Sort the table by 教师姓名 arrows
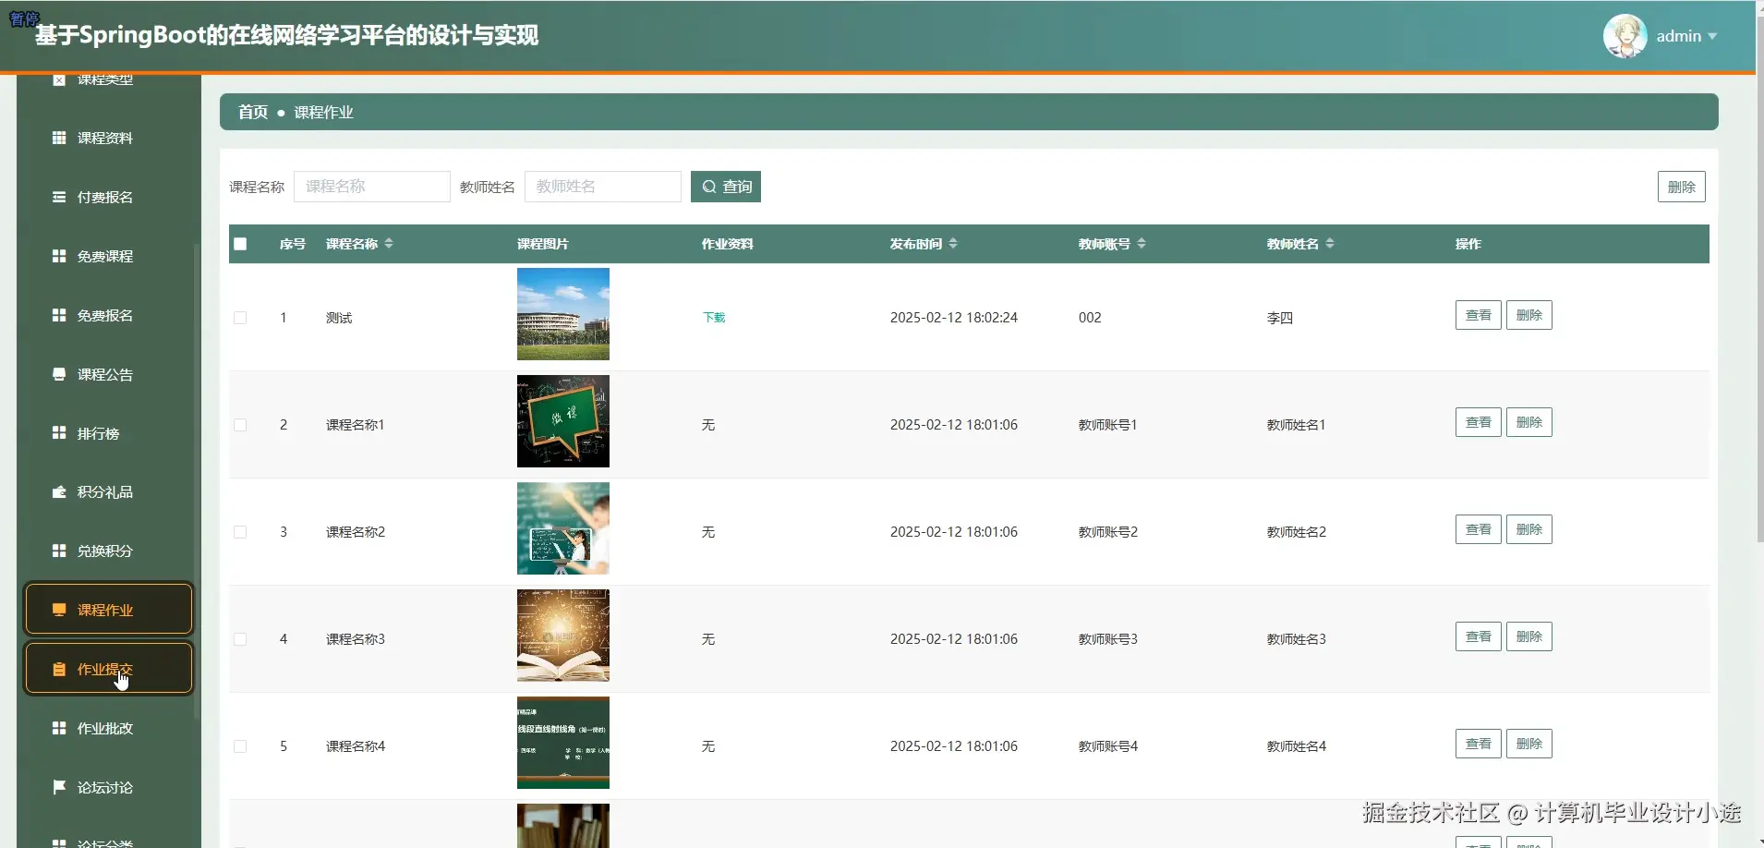The height and width of the screenshot is (848, 1764). [x=1330, y=244]
